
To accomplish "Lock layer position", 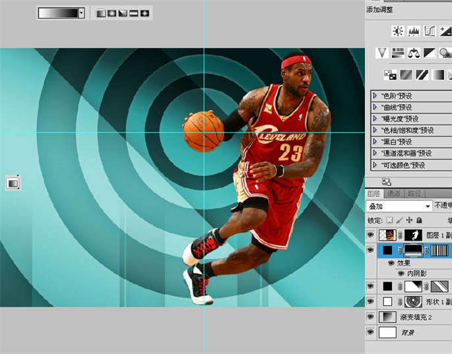I will coord(409,220).
